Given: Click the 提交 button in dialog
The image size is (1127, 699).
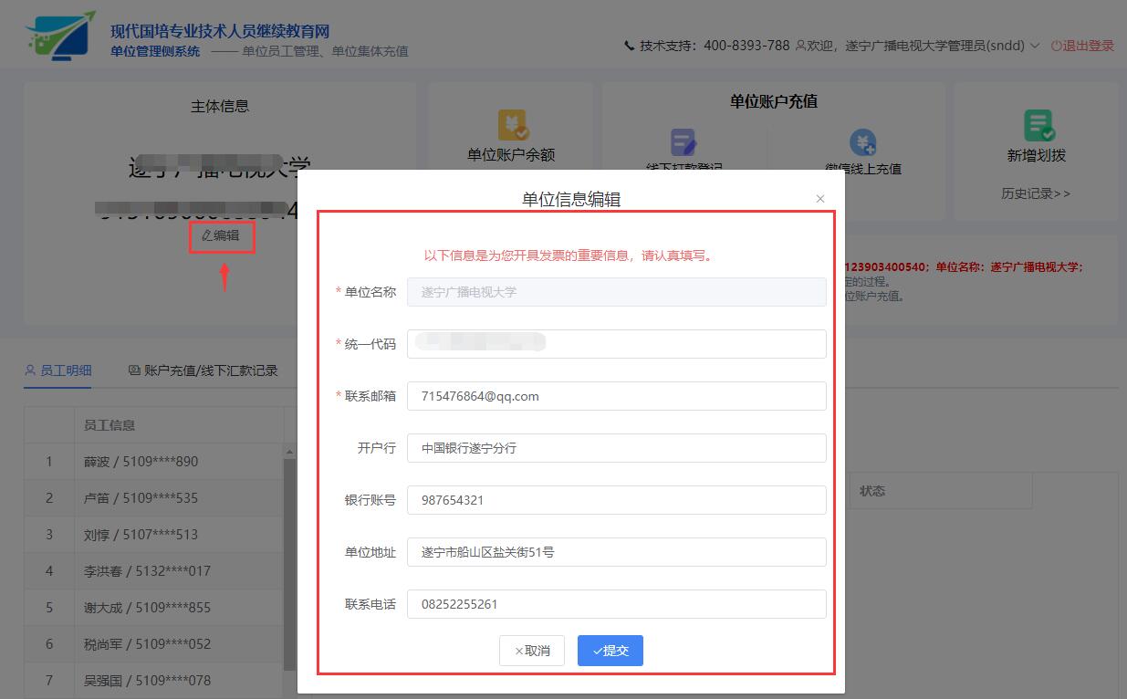Looking at the screenshot, I should click(610, 651).
